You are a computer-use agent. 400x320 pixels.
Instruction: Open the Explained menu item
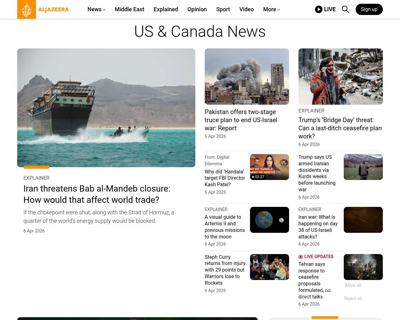pos(166,9)
